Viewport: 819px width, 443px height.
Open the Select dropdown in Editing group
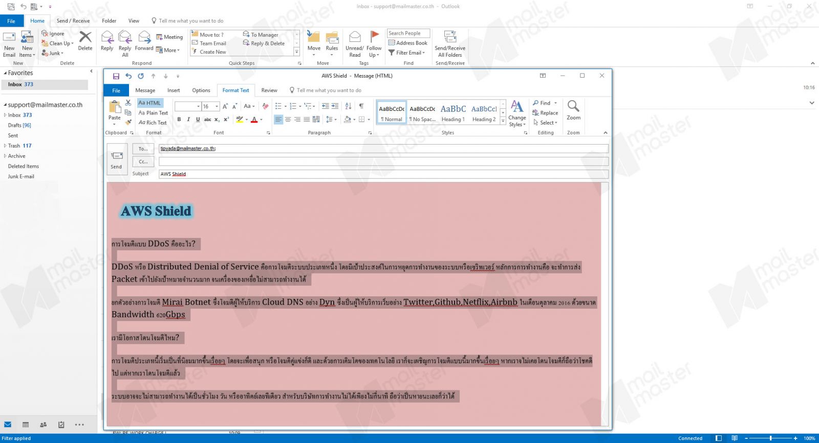545,123
